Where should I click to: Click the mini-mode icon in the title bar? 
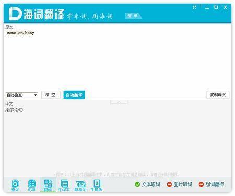(x=194, y=7)
